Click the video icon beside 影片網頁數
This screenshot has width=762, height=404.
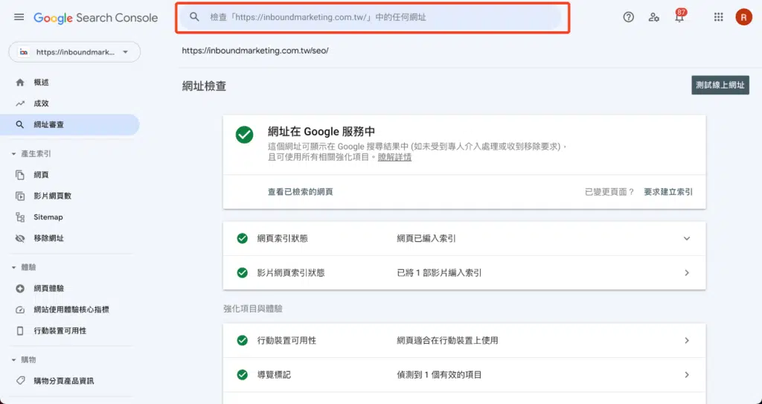point(20,196)
